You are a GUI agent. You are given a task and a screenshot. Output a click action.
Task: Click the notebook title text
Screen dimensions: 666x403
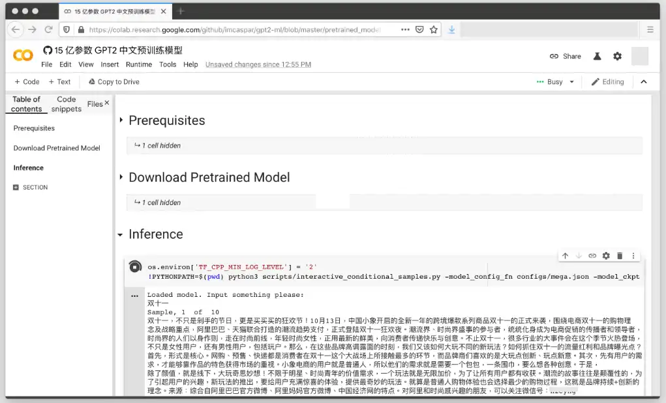(x=119, y=50)
